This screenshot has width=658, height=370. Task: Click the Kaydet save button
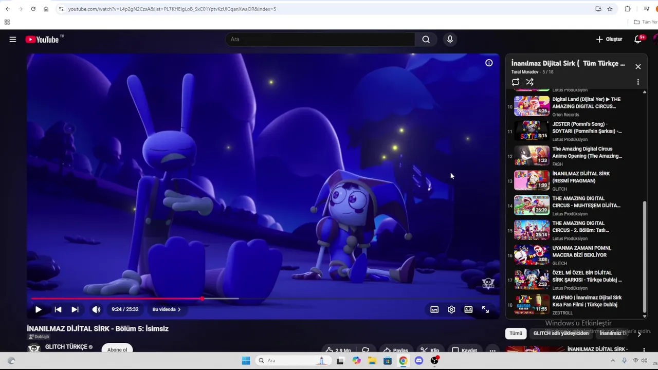tap(464, 350)
